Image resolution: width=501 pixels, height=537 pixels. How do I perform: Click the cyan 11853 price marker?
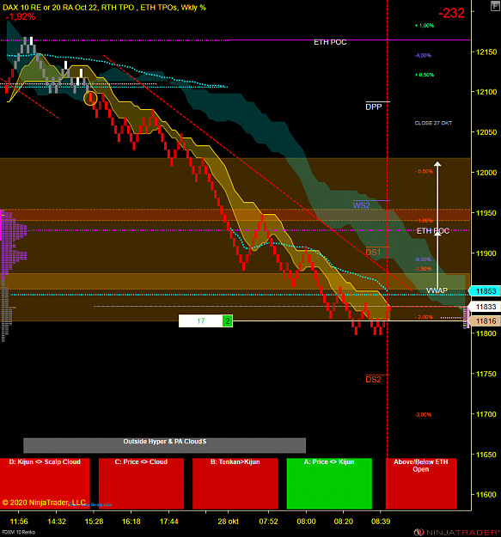coord(485,291)
